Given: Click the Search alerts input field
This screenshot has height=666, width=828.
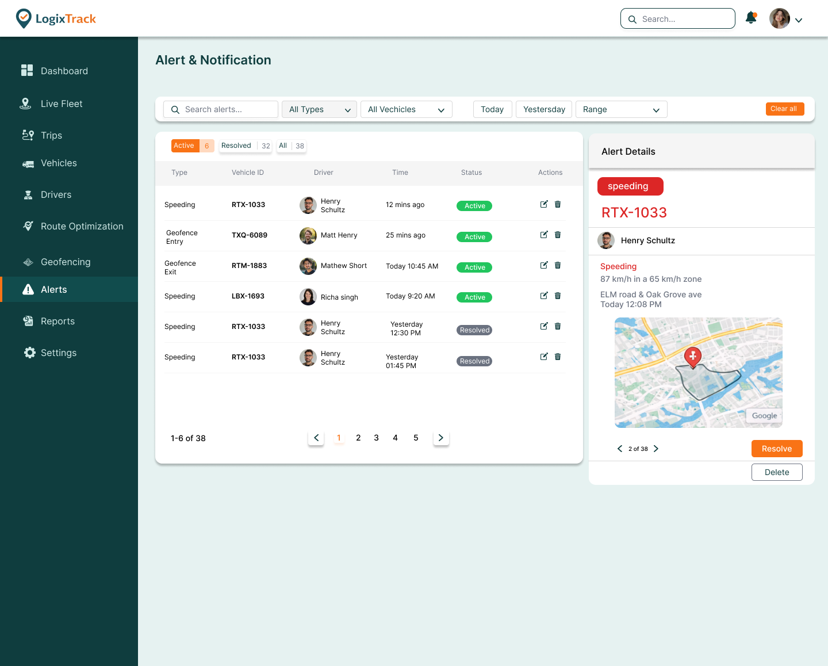Looking at the screenshot, I should click(x=221, y=109).
